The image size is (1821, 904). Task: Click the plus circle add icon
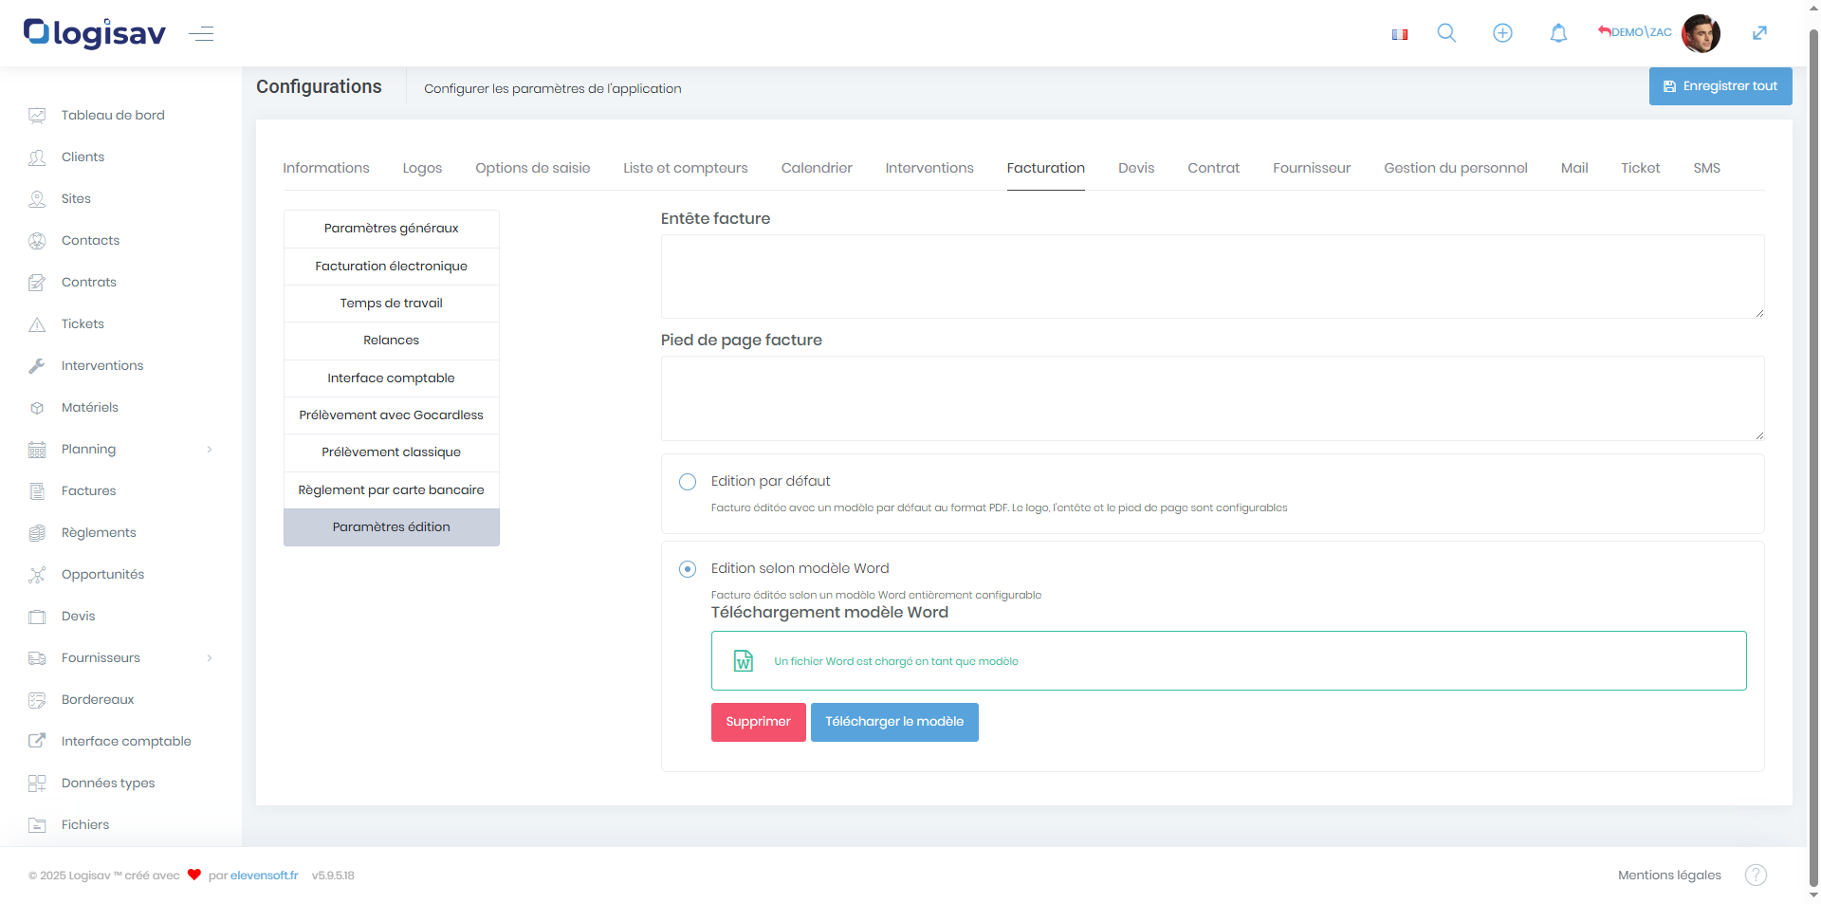1502,33
